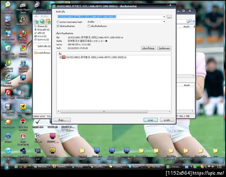The height and width of the screenshot is (177, 226).
Task: Click the Windows Start orb
Action: [x=6, y=166]
